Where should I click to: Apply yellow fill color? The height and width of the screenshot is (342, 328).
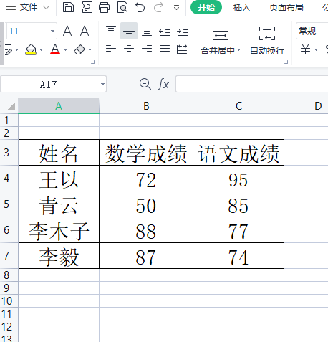[x=31, y=49]
